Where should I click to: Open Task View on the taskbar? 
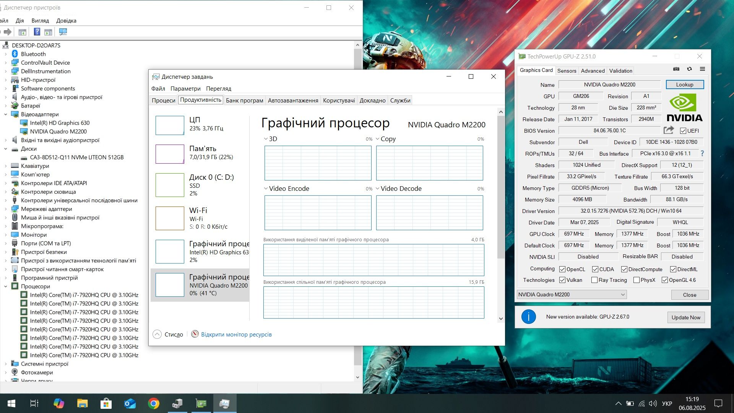tap(34, 403)
